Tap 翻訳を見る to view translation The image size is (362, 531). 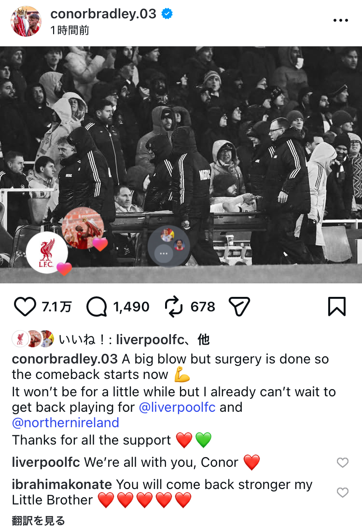click(38, 521)
